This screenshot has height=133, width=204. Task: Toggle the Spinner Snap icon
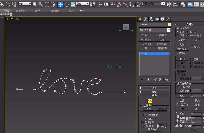coord(131,5)
